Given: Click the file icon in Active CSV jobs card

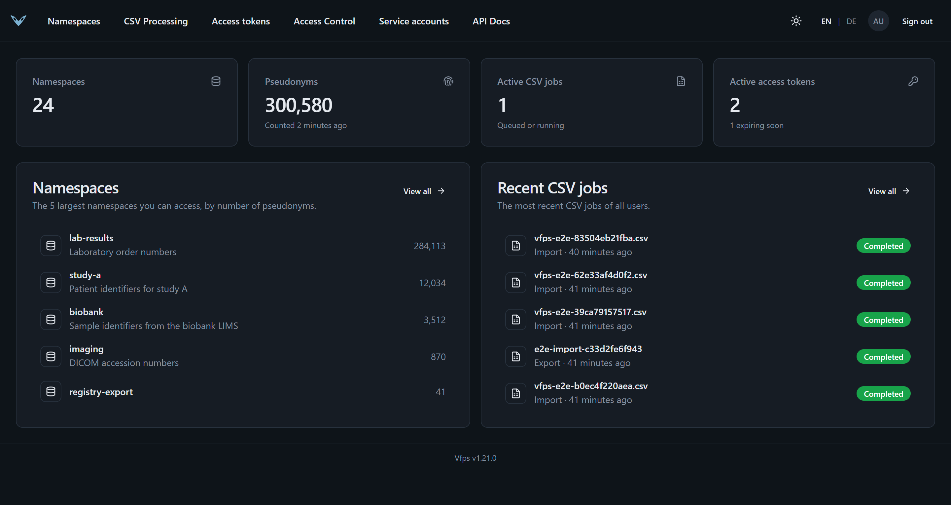Looking at the screenshot, I should [x=681, y=81].
